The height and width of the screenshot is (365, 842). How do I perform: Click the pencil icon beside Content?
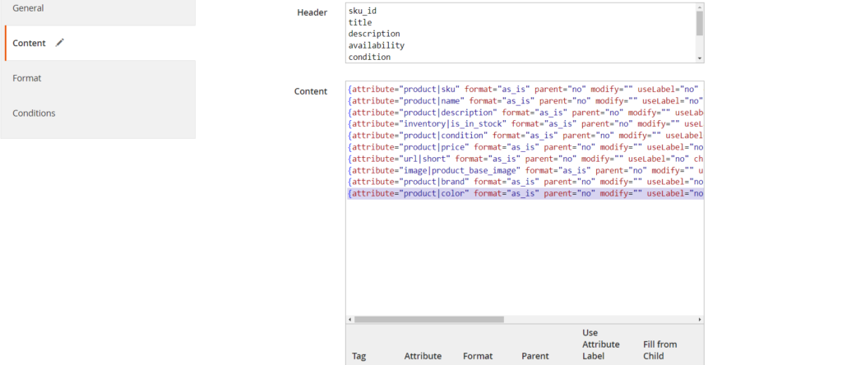pyautogui.click(x=59, y=43)
